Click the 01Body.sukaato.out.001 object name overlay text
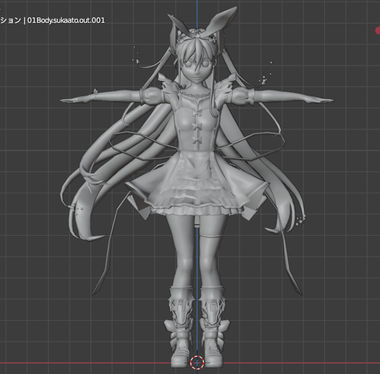380x374 pixels. click(66, 20)
